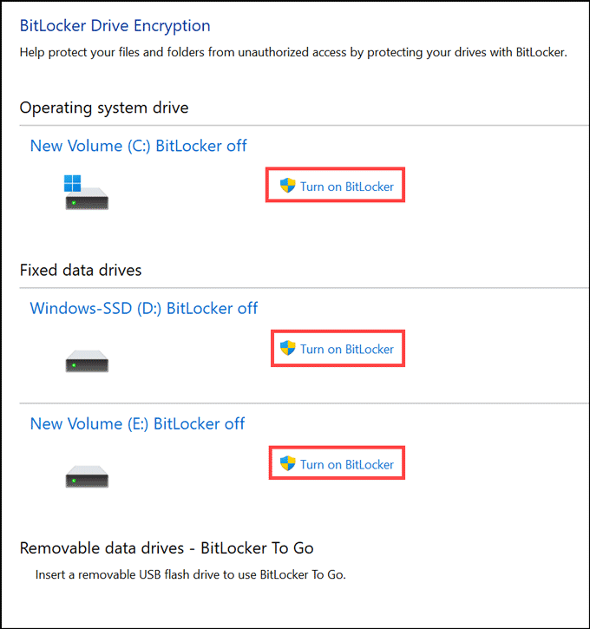
Task: Click the New Volume (E:) hard drive icon
Action: point(87,476)
